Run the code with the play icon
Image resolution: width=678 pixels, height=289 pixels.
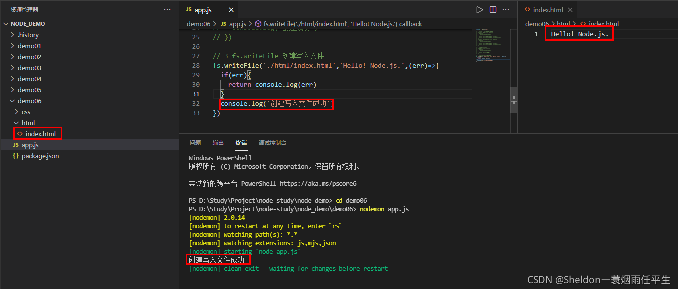coord(480,10)
